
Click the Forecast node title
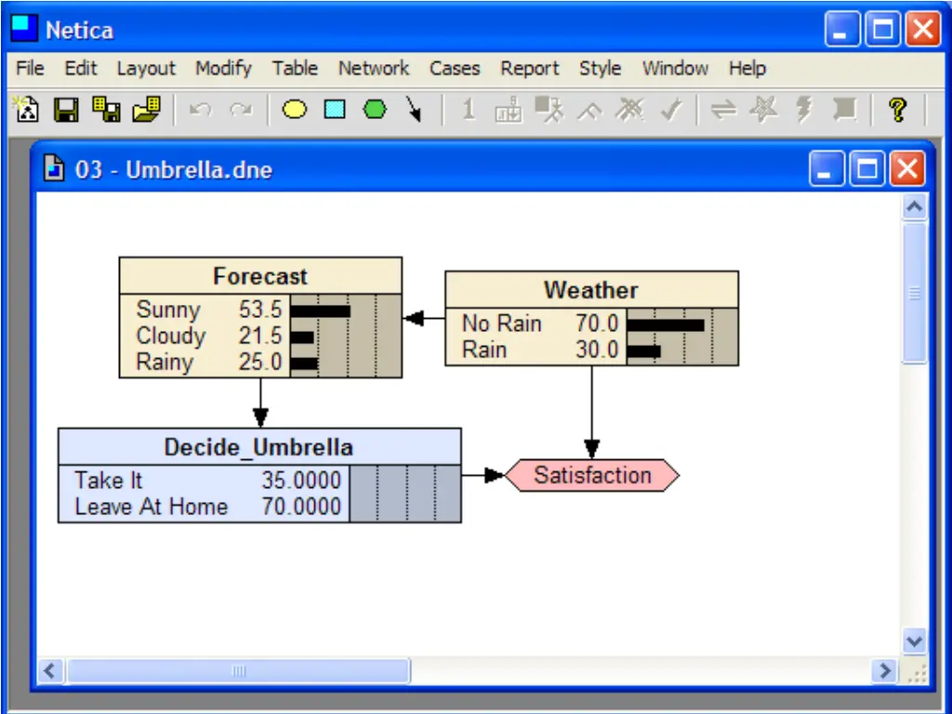point(260,277)
